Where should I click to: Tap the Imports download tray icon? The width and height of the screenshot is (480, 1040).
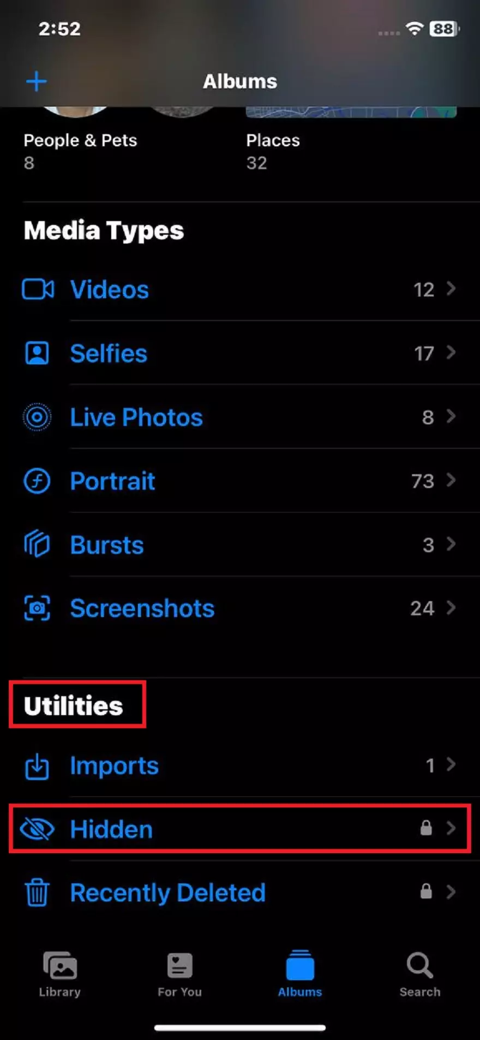click(37, 766)
